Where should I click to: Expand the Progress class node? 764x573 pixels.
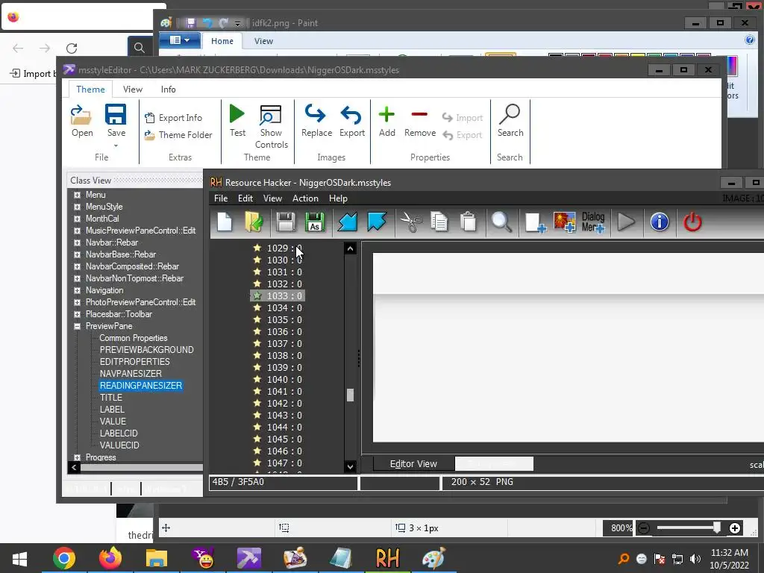coord(77,457)
